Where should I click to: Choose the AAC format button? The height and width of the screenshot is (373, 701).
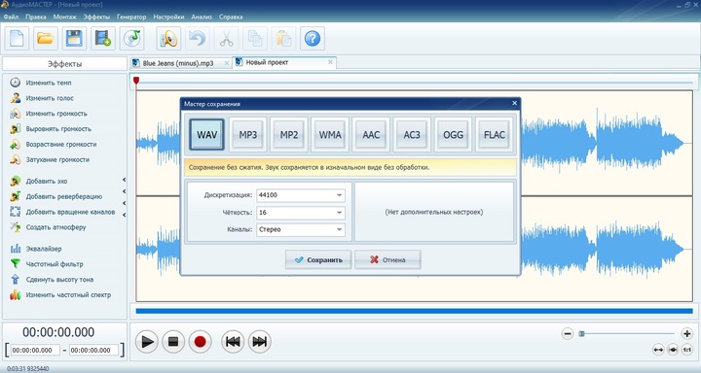pyautogui.click(x=371, y=134)
